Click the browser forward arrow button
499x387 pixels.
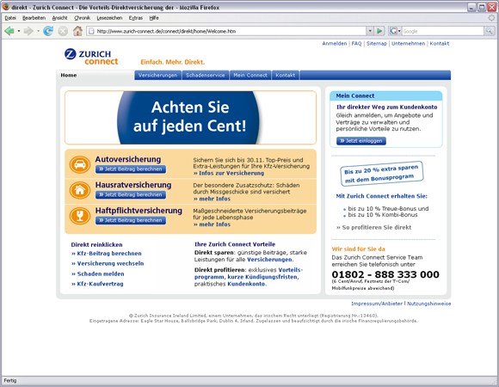pyautogui.click(x=28, y=31)
